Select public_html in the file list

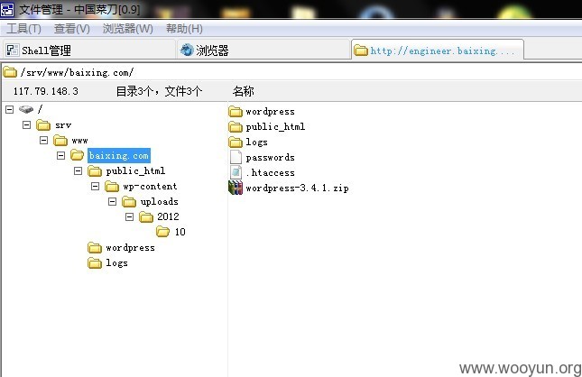pyautogui.click(x=275, y=127)
